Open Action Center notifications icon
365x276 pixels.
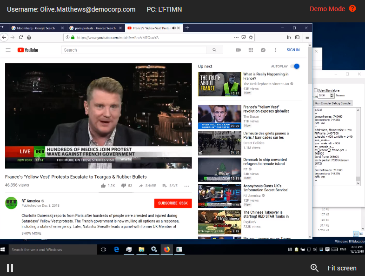point(327,249)
